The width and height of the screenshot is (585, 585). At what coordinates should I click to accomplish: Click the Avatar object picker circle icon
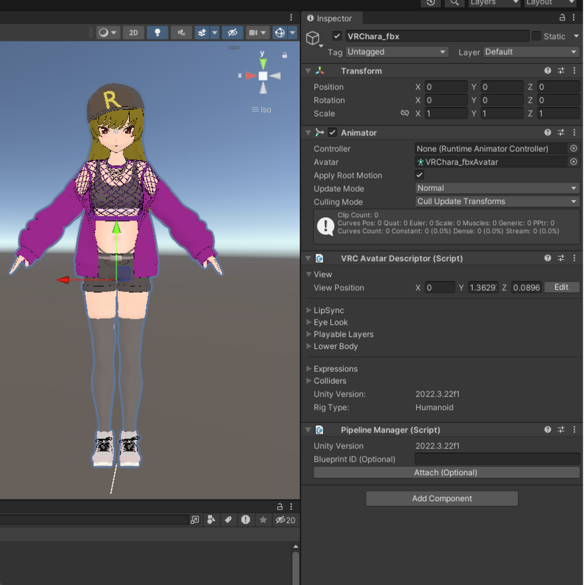(x=574, y=162)
